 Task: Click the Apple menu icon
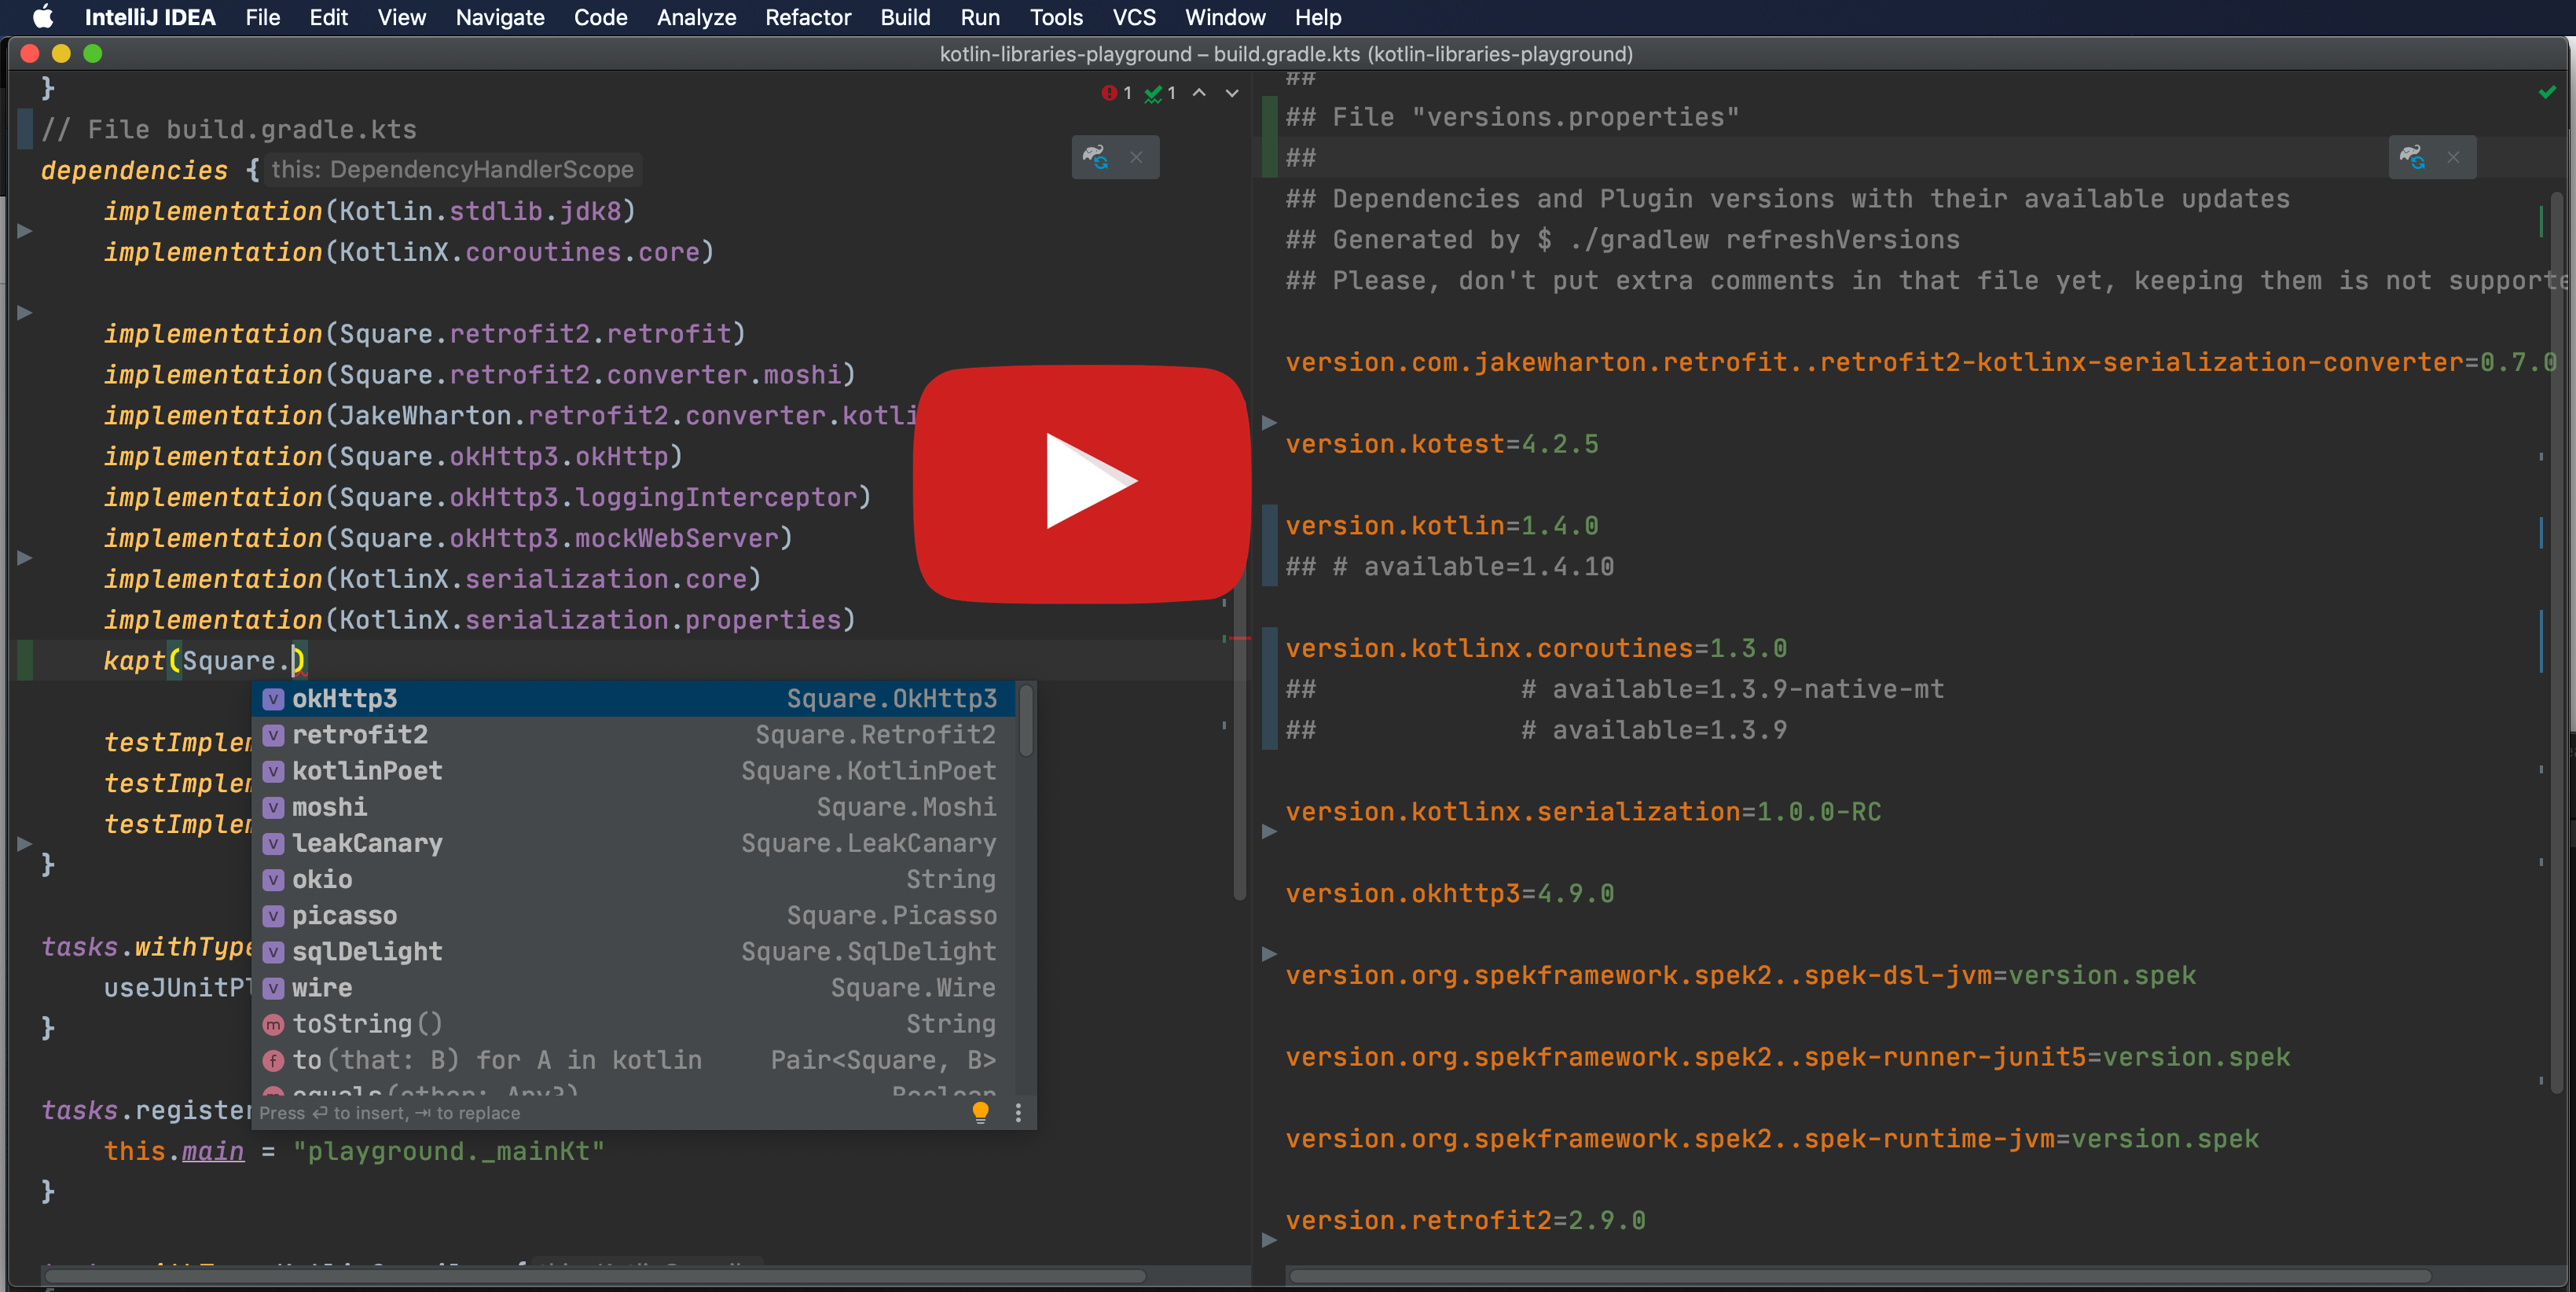(42, 17)
